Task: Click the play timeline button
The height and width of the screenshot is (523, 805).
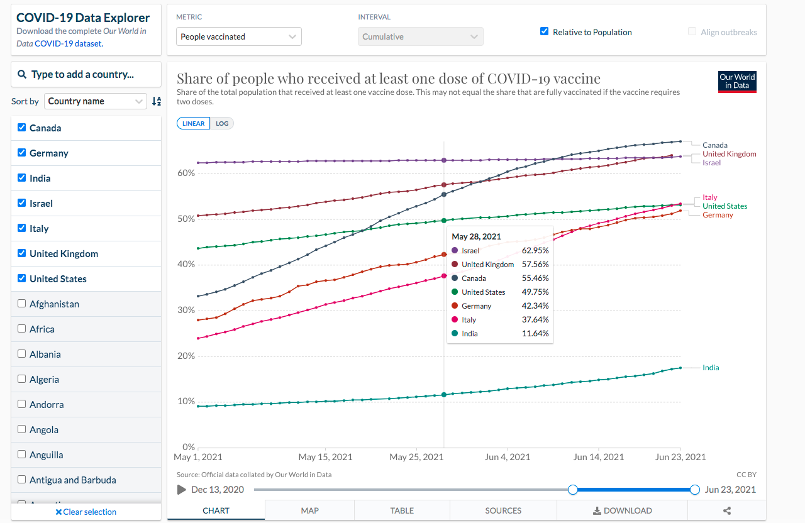Action: point(182,490)
